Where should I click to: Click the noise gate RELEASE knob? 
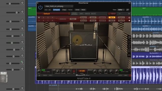[63, 71]
